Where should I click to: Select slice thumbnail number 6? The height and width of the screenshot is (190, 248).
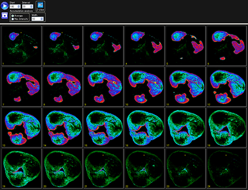click(x=227, y=46)
